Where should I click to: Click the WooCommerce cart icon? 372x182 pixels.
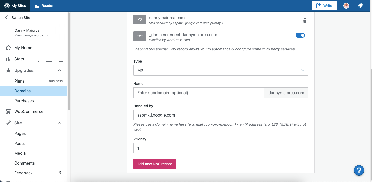point(8,111)
